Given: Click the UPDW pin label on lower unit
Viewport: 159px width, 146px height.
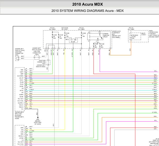Looking at the screenshot, I should (21, 138).
